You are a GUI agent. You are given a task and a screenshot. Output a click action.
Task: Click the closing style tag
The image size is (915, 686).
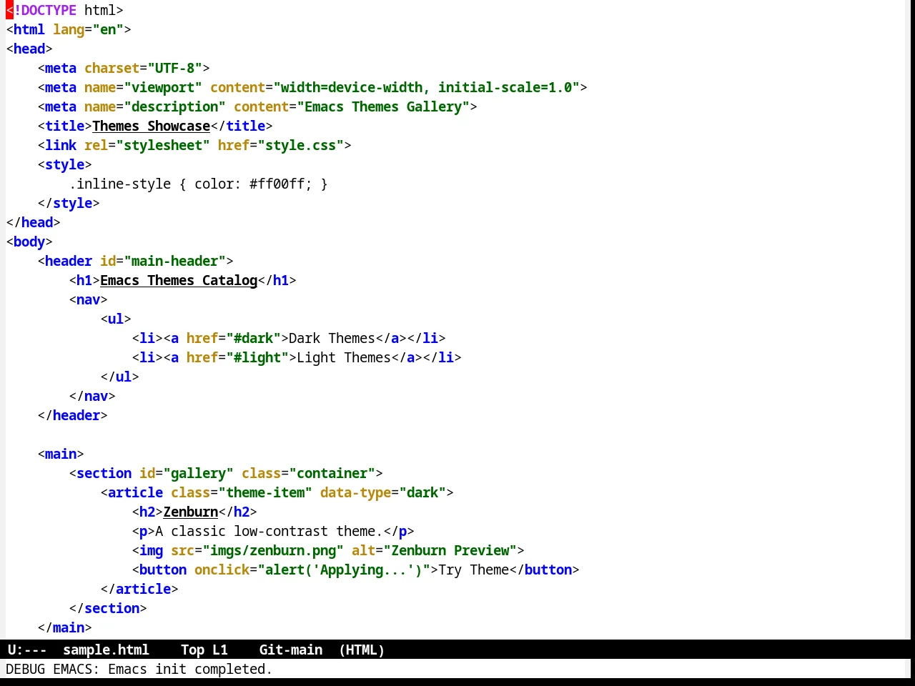pyautogui.click(x=69, y=203)
